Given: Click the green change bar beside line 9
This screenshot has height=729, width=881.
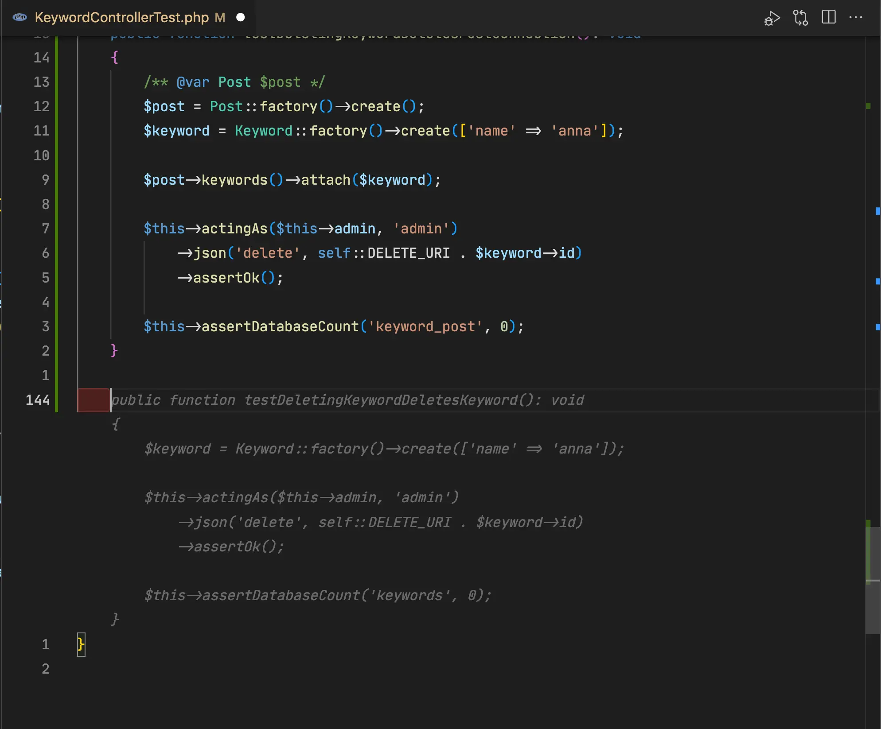Looking at the screenshot, I should tap(57, 180).
